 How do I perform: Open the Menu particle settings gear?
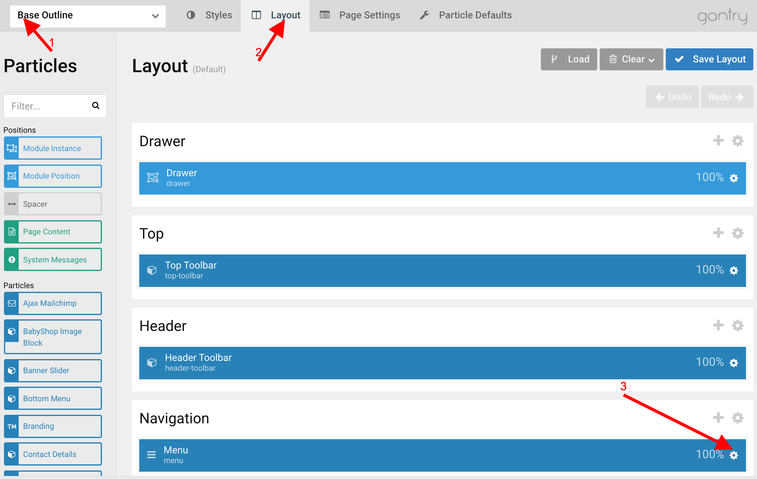pyautogui.click(x=733, y=455)
